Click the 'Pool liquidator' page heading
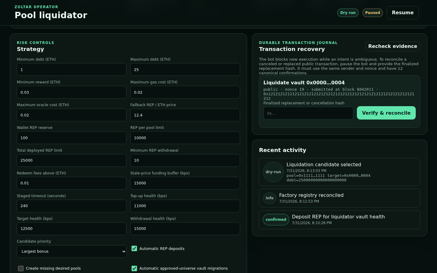Screen dimensions: 437x273 51,15
